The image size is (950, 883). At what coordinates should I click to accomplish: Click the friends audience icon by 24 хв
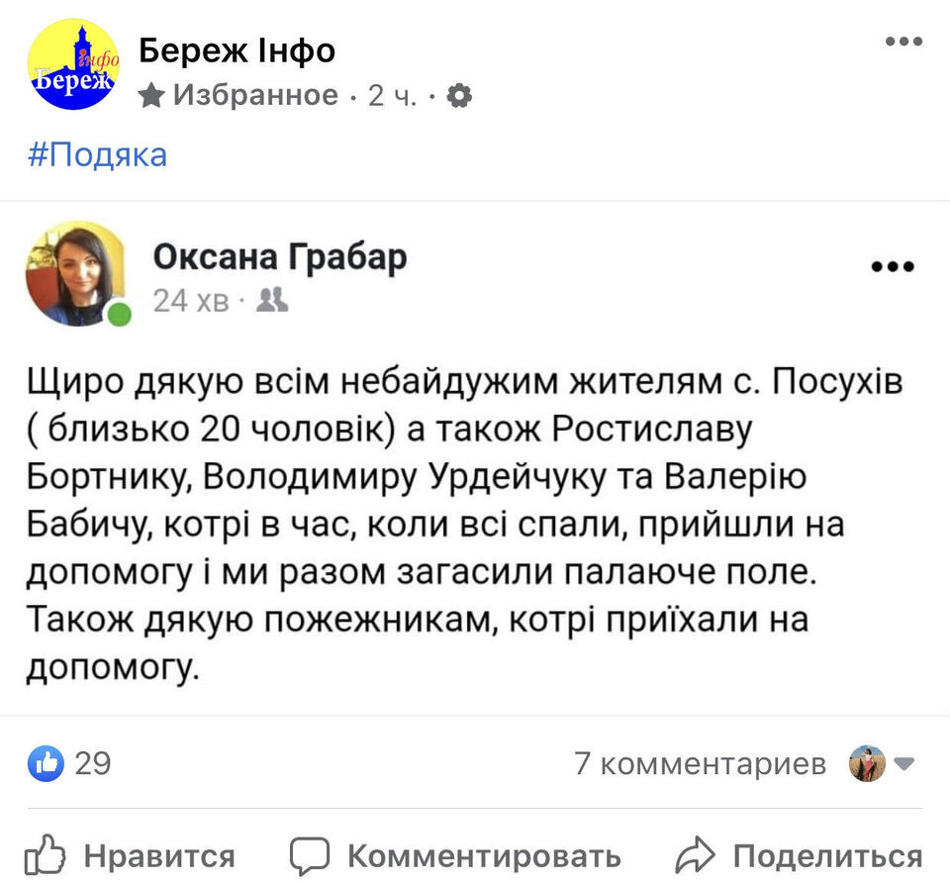[x=272, y=299]
